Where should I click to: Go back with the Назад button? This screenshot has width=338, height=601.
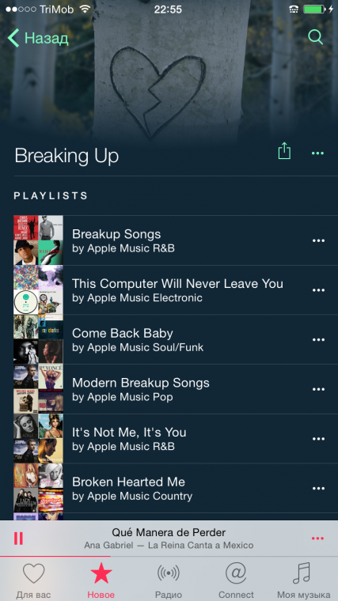coord(38,38)
